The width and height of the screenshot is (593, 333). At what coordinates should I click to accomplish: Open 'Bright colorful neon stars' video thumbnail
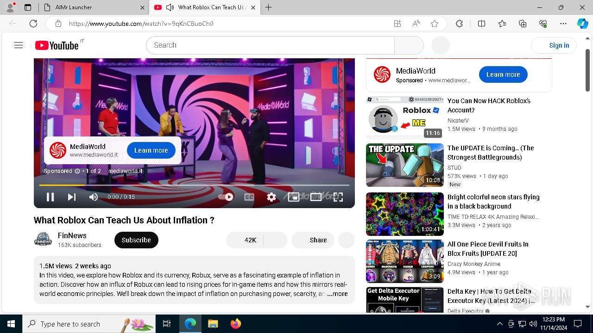(x=405, y=214)
